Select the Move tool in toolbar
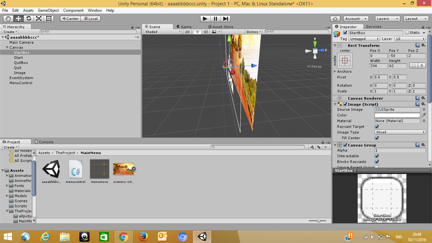Screen dimensions: 432x243 [x=19, y=19]
